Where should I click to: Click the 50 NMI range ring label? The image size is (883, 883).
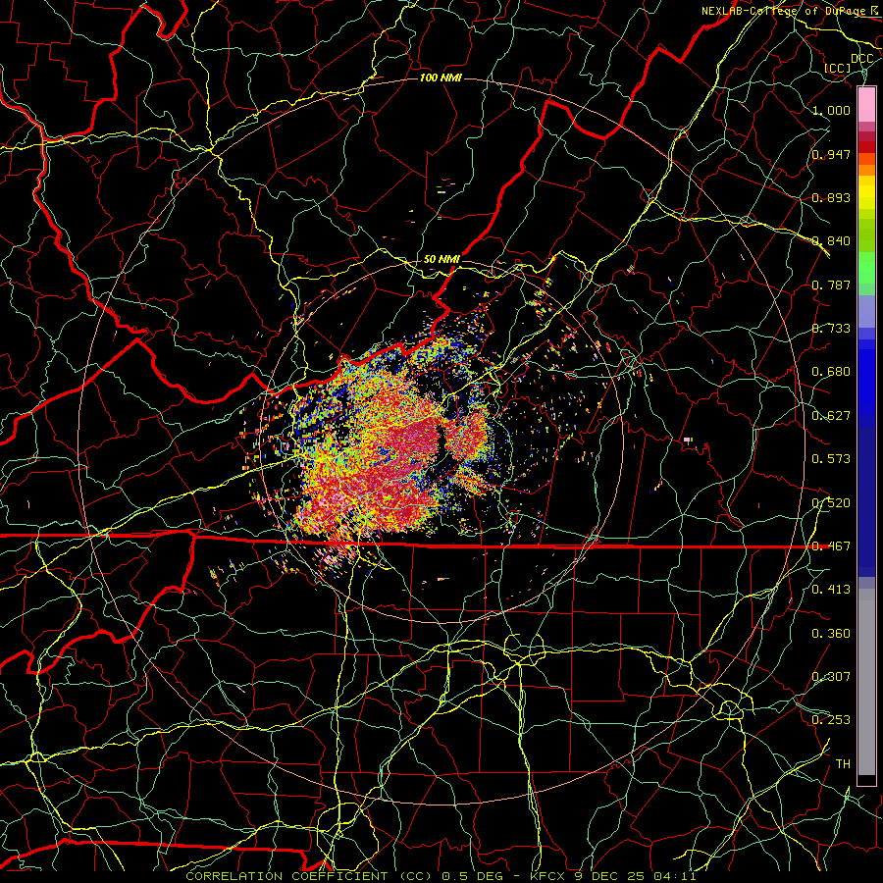[441, 259]
